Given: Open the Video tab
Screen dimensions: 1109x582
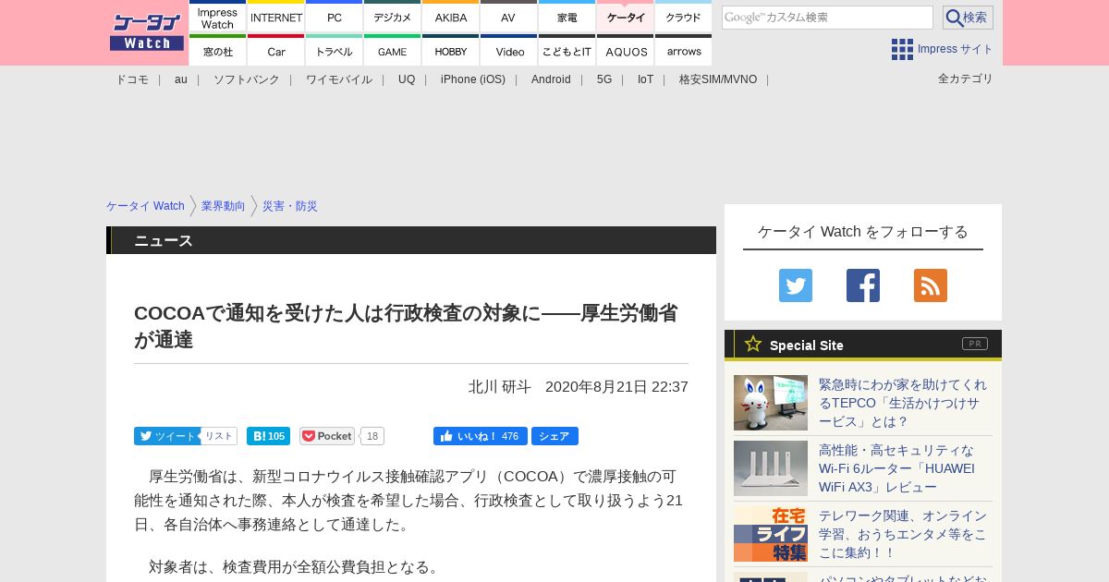Looking at the screenshot, I should click(508, 51).
